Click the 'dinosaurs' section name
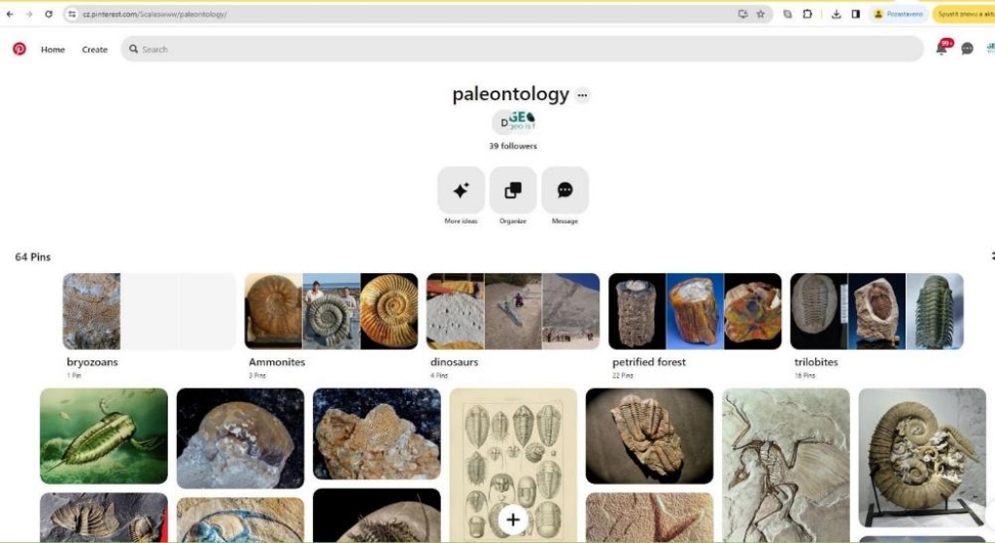This screenshot has height=543, width=995. tap(455, 362)
